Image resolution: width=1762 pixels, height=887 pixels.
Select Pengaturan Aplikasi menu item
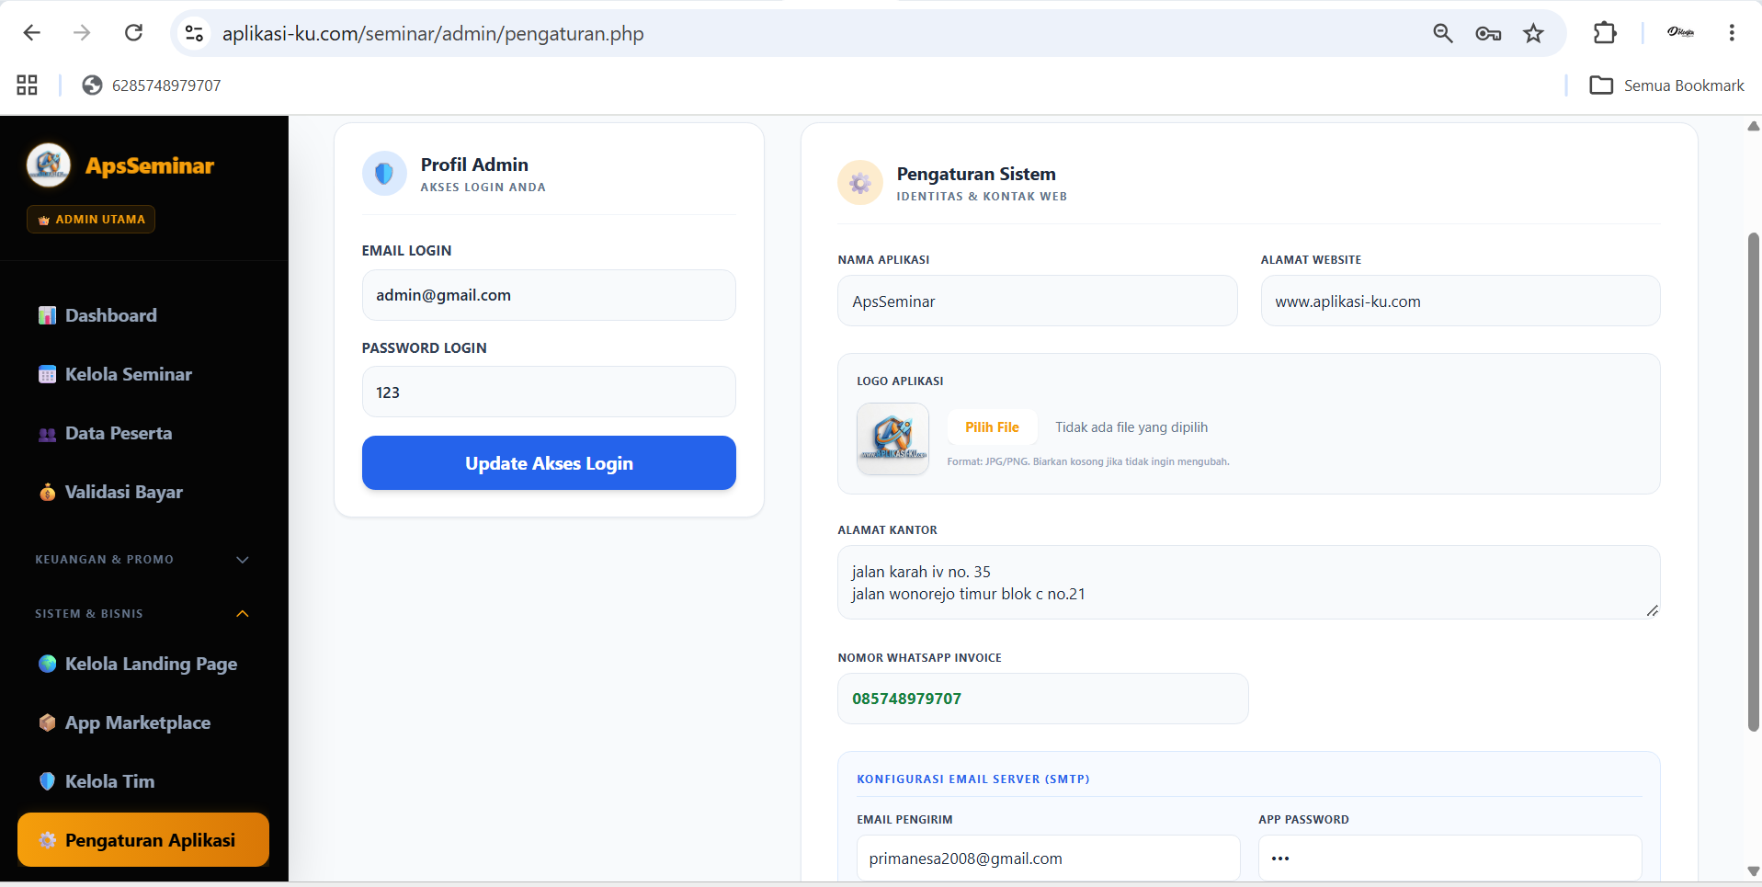(143, 840)
